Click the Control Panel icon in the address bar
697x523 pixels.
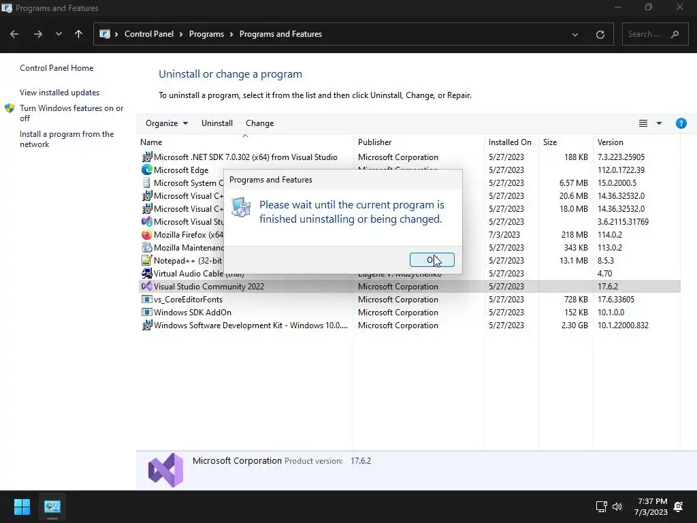tap(104, 34)
